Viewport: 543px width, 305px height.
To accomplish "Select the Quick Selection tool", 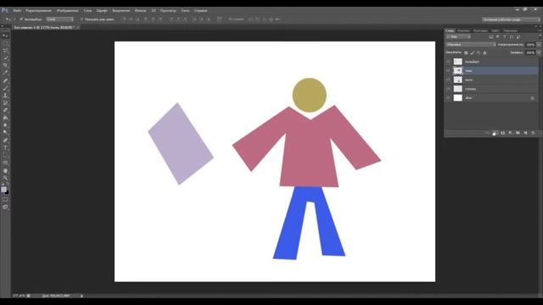I will coord(5,58).
